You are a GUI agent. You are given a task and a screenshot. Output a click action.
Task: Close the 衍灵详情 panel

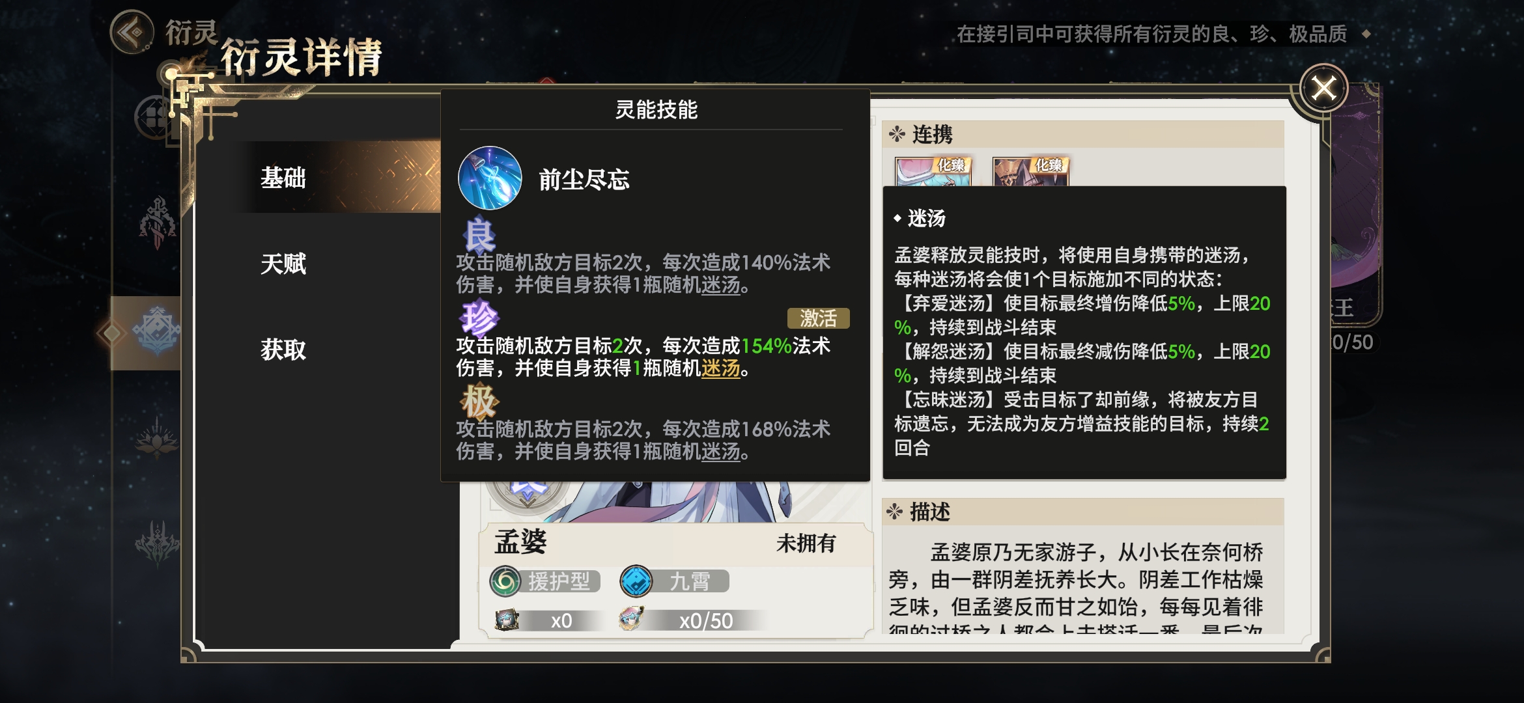point(1324,88)
